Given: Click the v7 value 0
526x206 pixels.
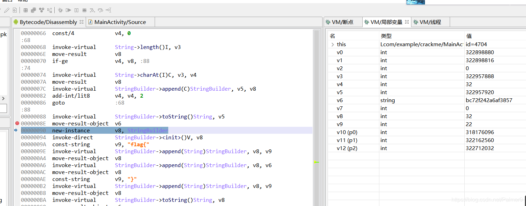Looking at the screenshot, I should click(x=467, y=108).
